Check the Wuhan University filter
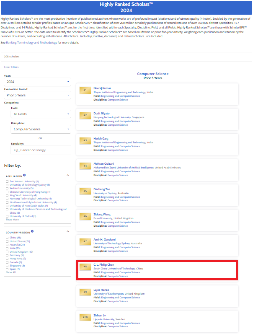This screenshot has height=334, width=253. point(7,188)
